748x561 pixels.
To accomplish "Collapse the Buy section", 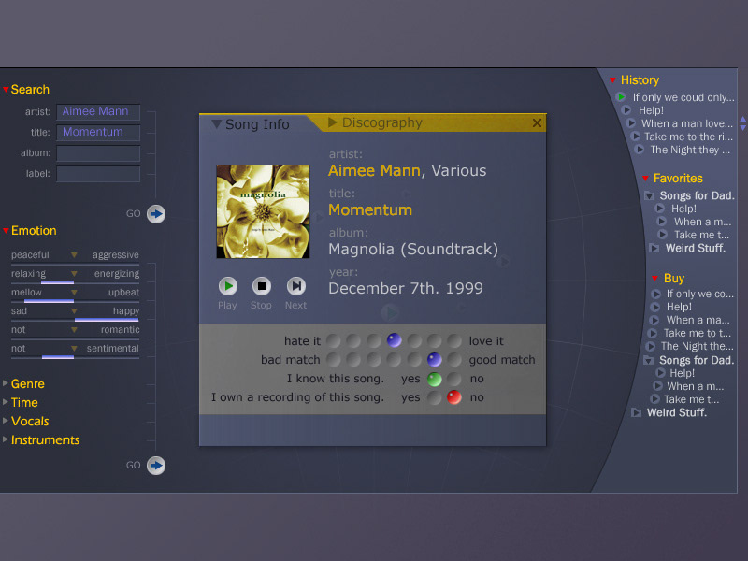I will [655, 278].
